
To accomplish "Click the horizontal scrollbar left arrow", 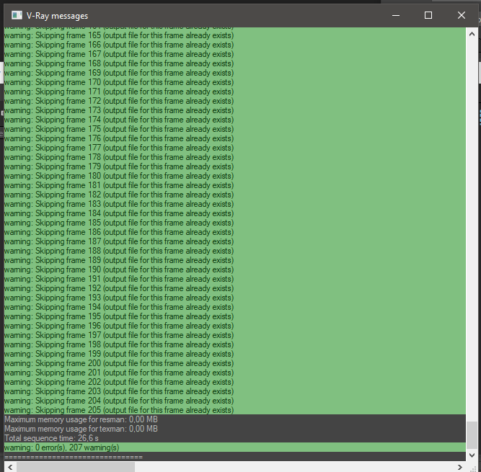I will (9, 466).
